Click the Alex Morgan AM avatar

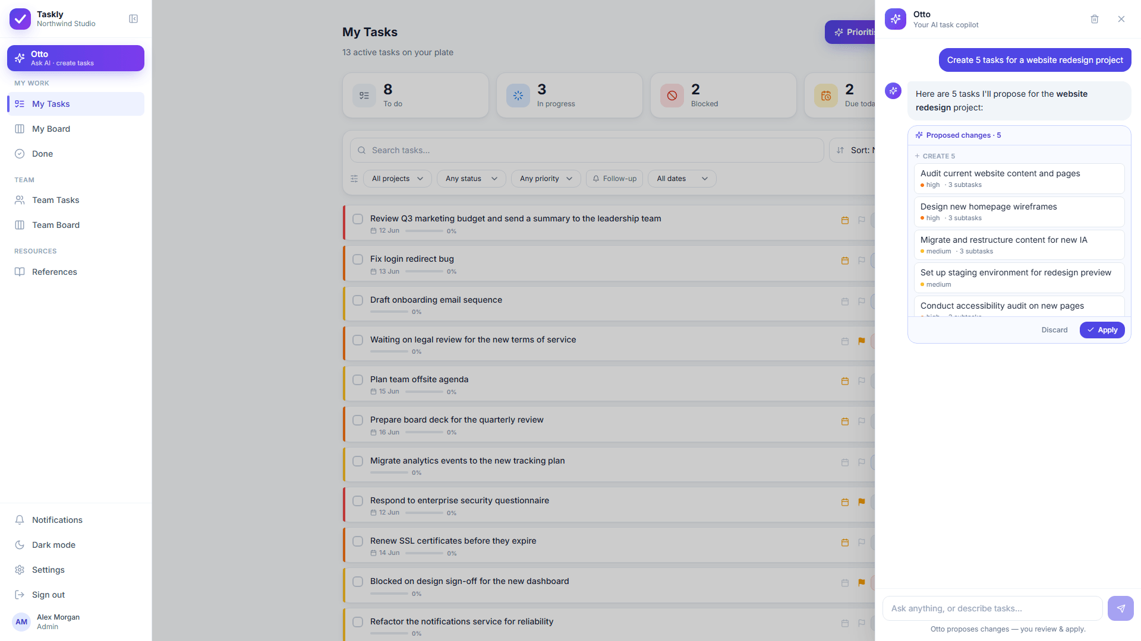[21, 622]
